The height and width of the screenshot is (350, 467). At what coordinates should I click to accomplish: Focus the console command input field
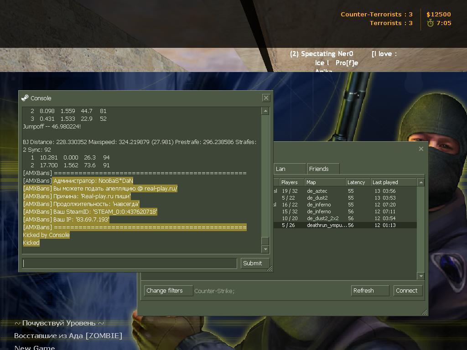[x=130, y=263]
